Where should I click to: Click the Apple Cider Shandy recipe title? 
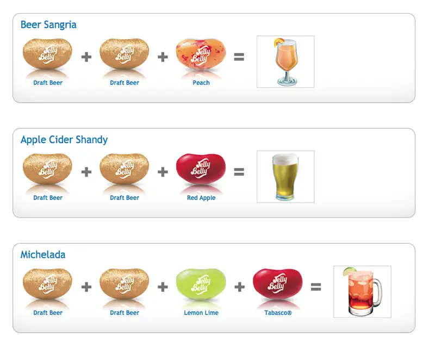pyautogui.click(x=64, y=140)
